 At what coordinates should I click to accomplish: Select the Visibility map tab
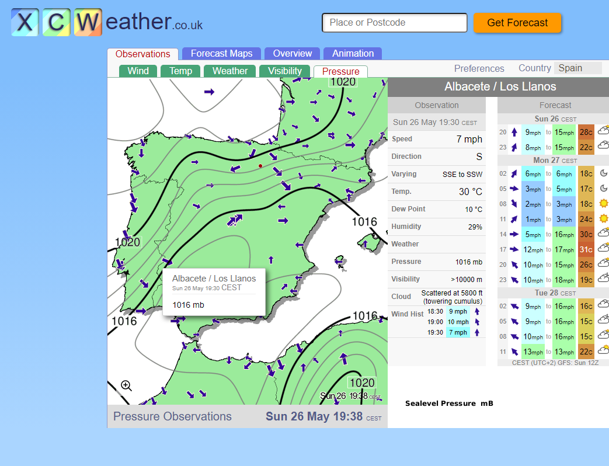coord(284,71)
